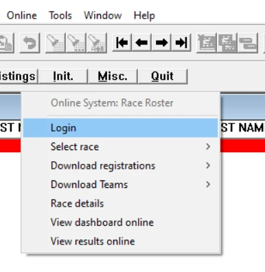Click the first flashlight search icon
265x272 pixels.
[x=56, y=43]
